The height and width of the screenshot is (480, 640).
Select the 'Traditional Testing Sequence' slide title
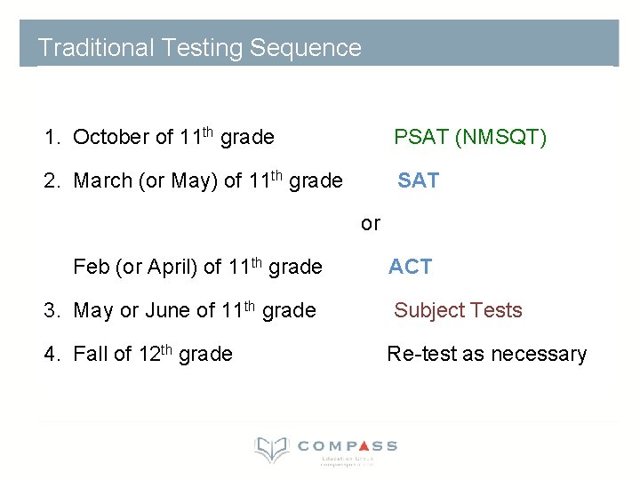tap(200, 47)
